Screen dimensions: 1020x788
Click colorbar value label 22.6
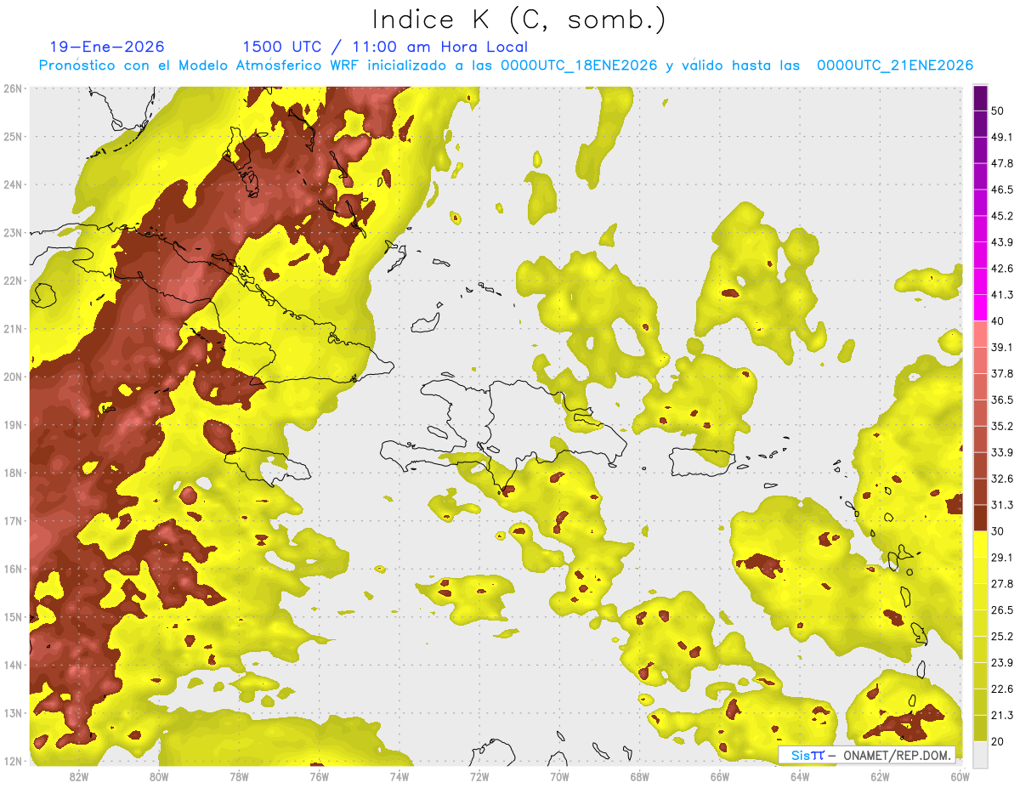tap(1001, 689)
